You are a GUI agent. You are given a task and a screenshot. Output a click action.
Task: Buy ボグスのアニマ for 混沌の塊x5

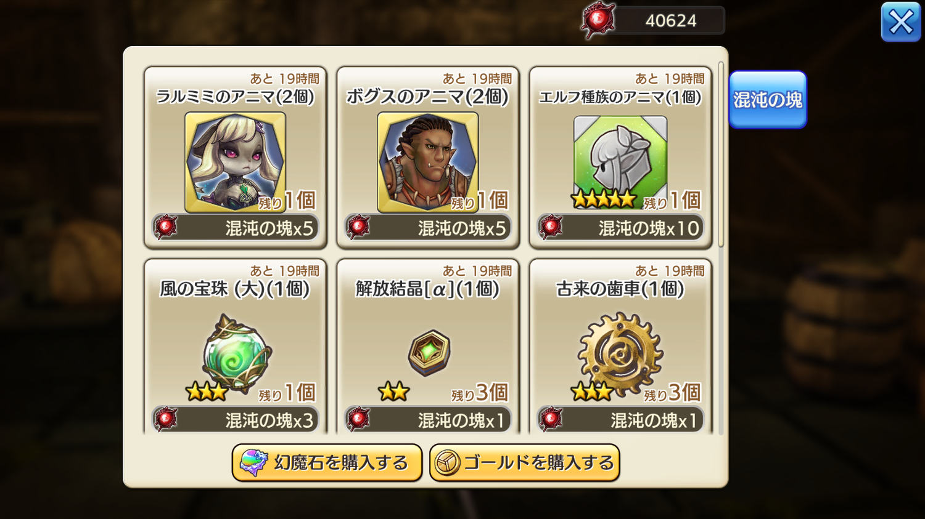pos(428,228)
